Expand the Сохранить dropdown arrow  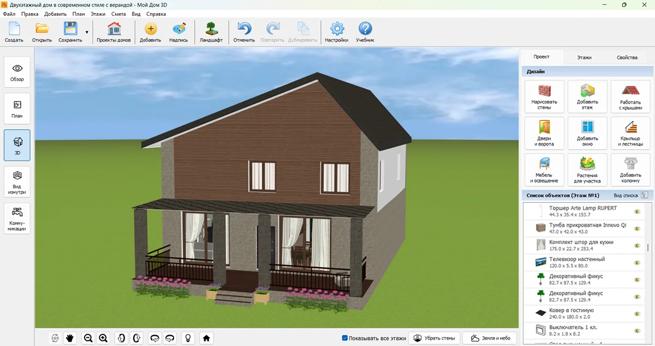(x=87, y=33)
